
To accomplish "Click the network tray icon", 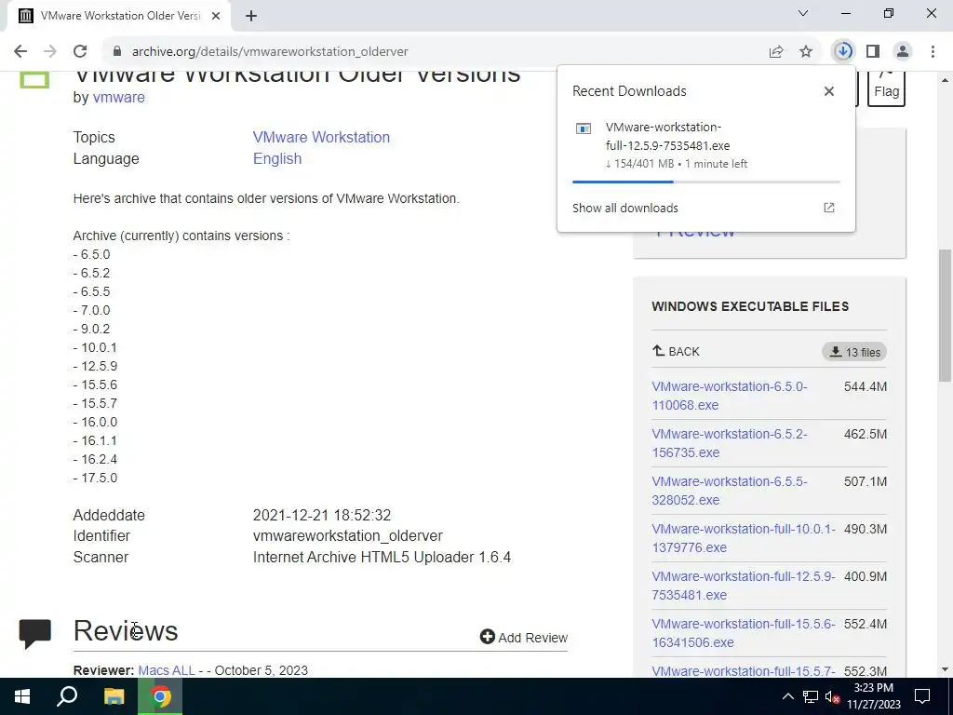I will (811, 696).
